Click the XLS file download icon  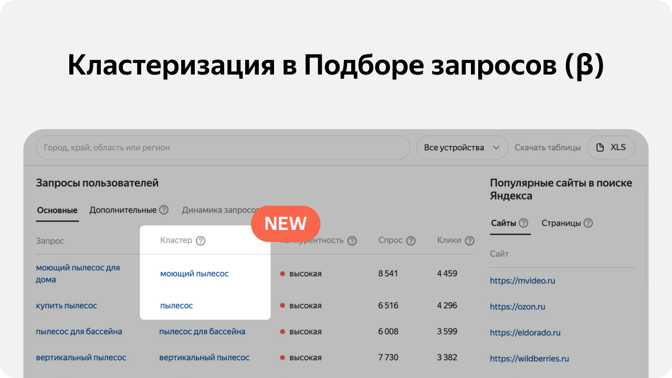(600, 148)
